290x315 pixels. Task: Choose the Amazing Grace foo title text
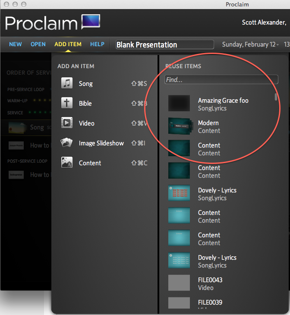pos(223,101)
